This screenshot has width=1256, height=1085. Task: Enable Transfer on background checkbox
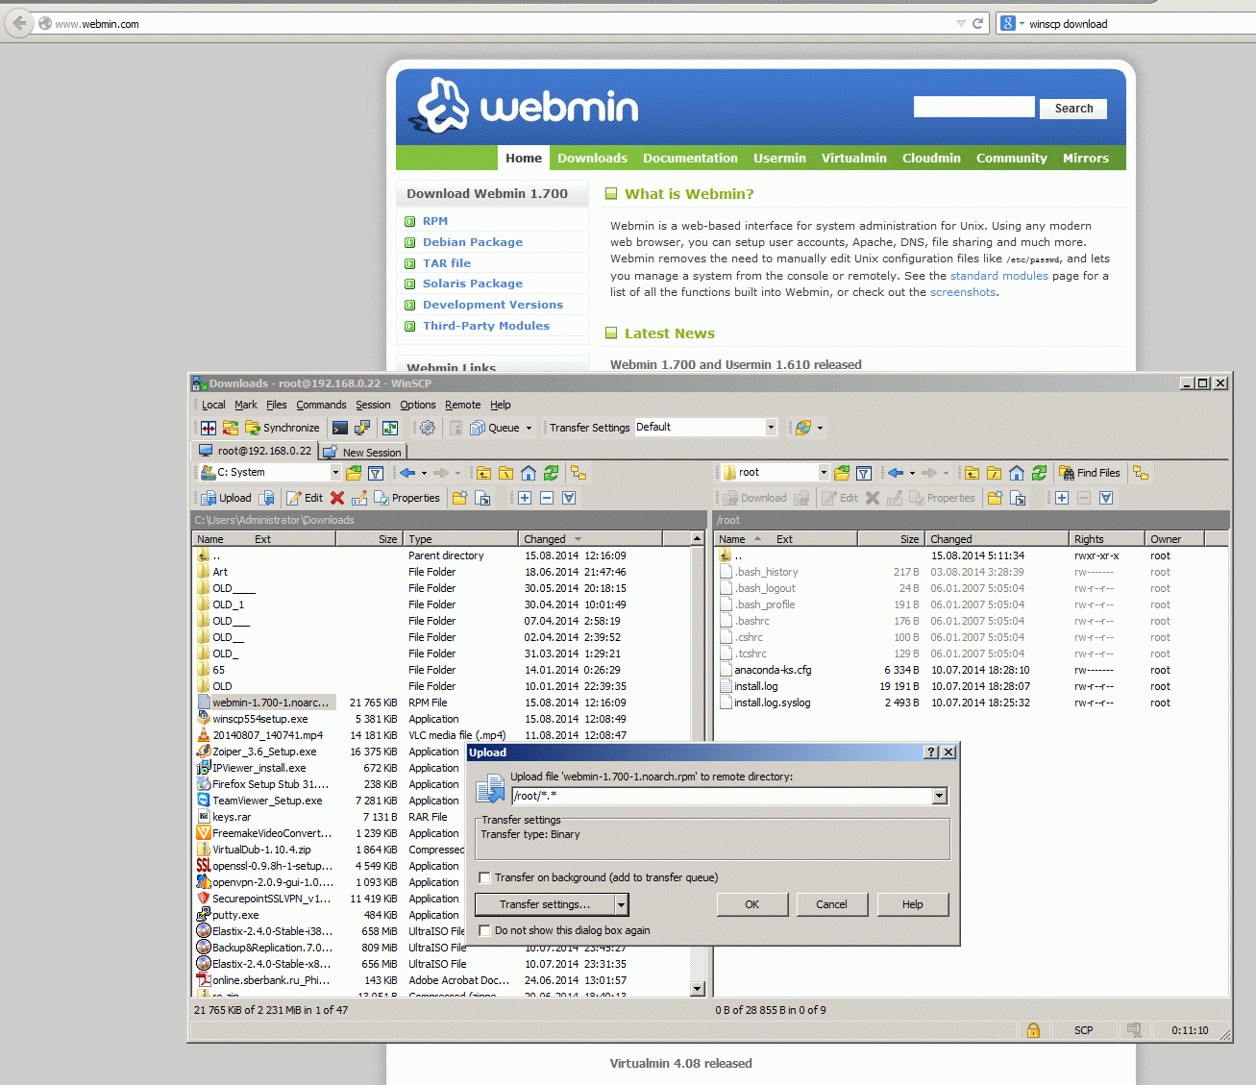coord(485,877)
